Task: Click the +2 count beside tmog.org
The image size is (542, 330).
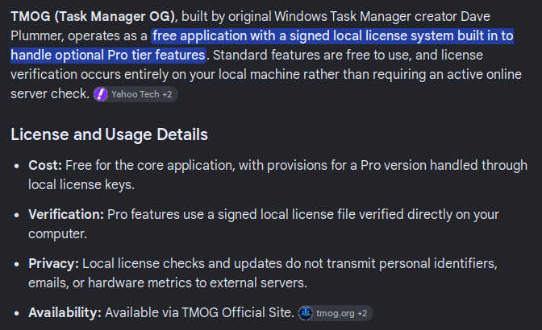Action: [362, 313]
